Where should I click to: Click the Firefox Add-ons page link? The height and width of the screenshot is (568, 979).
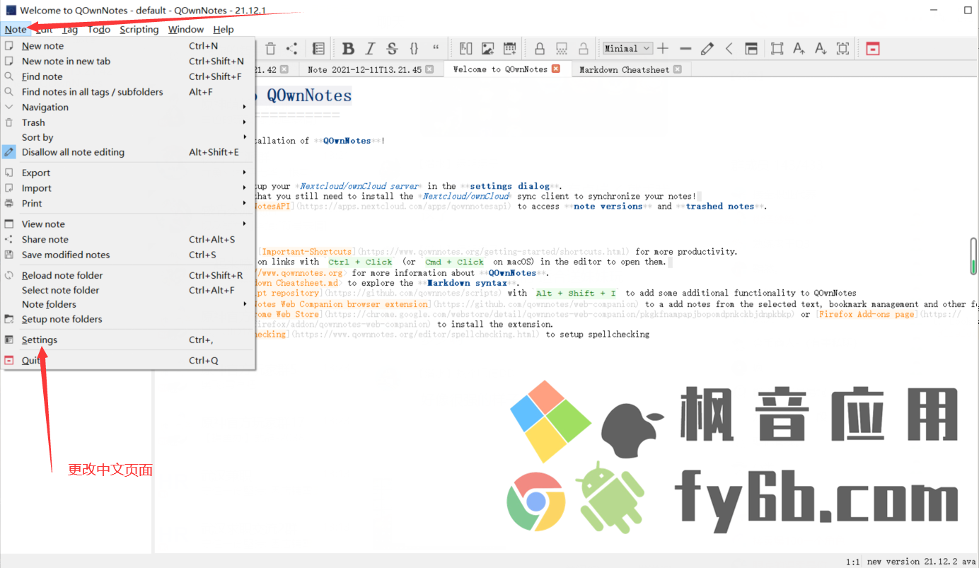pyautogui.click(x=866, y=314)
